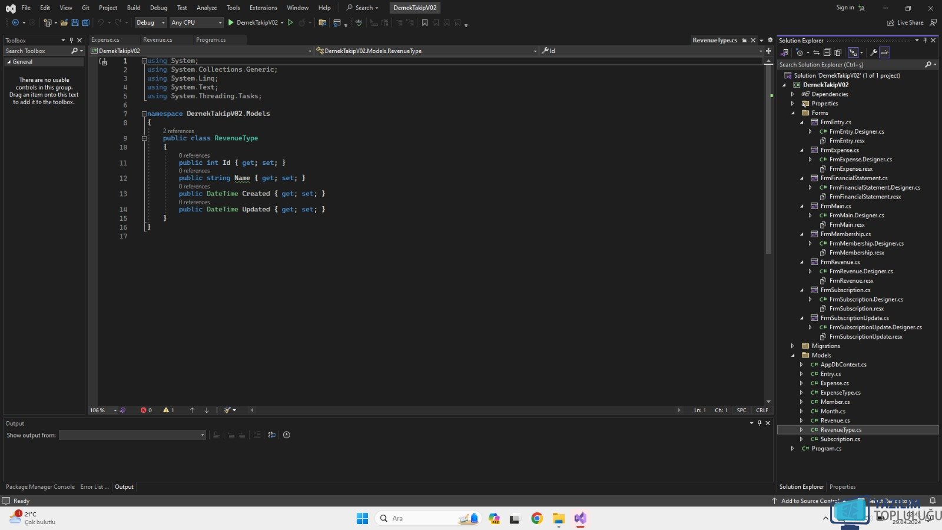The width and height of the screenshot is (942, 530).
Task: Open Chrome from the taskbar
Action: pos(536,518)
